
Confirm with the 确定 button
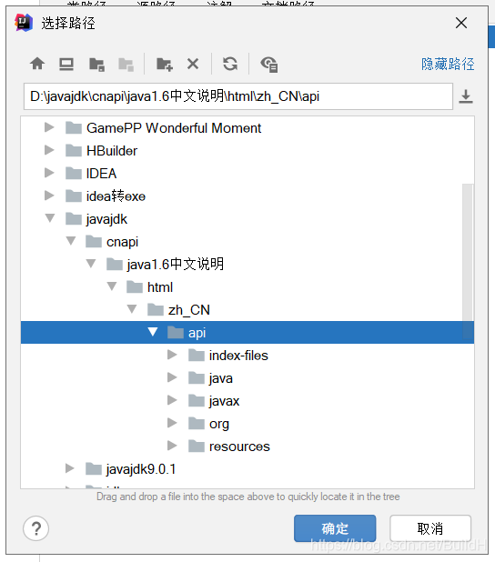coord(335,528)
